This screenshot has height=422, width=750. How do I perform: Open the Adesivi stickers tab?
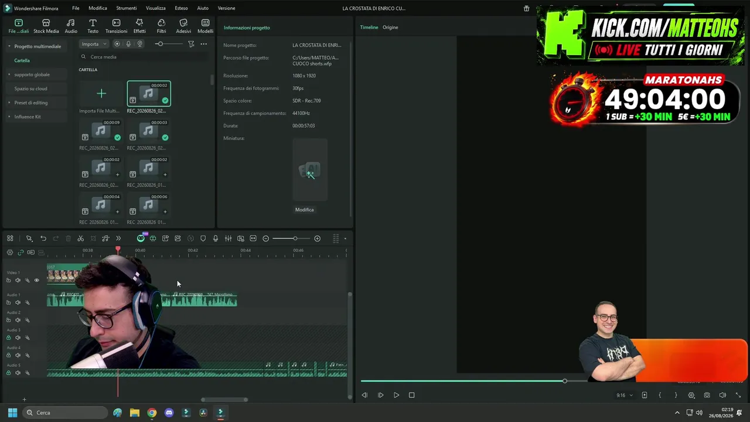pyautogui.click(x=183, y=26)
